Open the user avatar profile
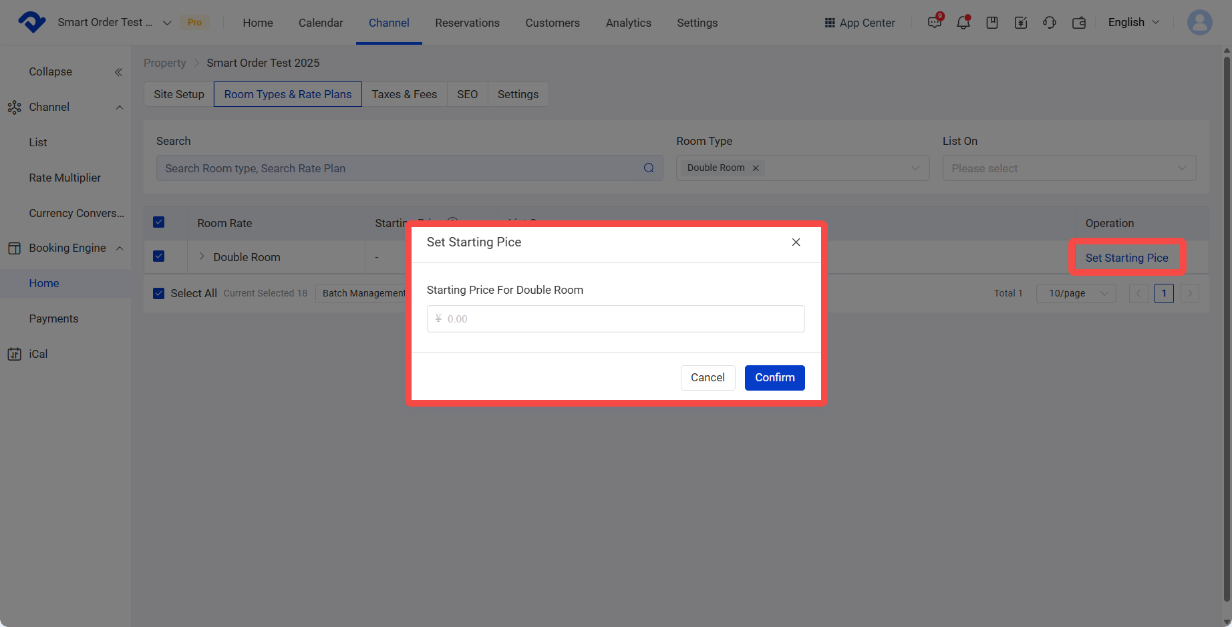Image resolution: width=1232 pixels, height=627 pixels. click(x=1200, y=22)
